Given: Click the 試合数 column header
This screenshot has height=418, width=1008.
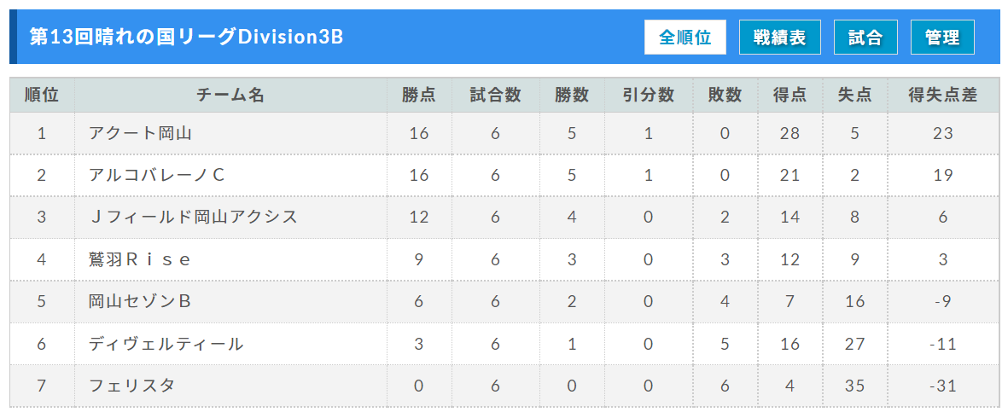Looking at the screenshot, I should [x=495, y=95].
